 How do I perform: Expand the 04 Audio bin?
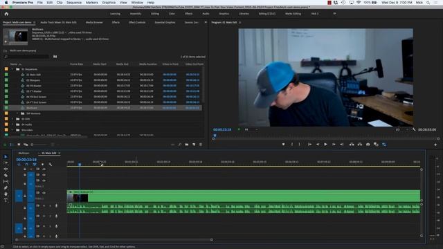[12, 124]
